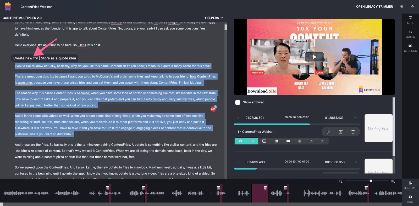Toggle the YouTube platform icon
Viewport: 419px width, 206px height.
(288, 141)
